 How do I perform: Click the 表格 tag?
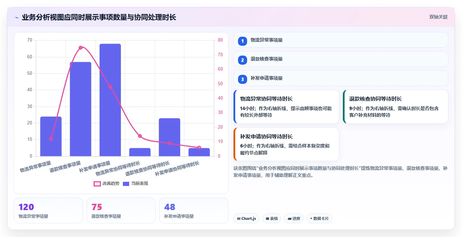click(272, 218)
